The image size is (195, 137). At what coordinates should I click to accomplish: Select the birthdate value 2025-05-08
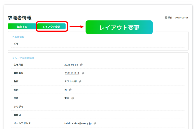pyautogui.click(x=71, y=65)
